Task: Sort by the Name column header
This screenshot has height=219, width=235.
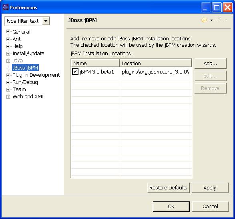Action: (95, 63)
